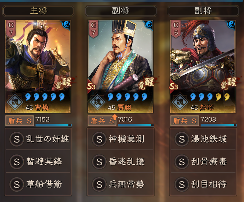Click the 魏 faction emblem on 曹操's card
Viewport: 244px width, 202px height.
(x=14, y=102)
